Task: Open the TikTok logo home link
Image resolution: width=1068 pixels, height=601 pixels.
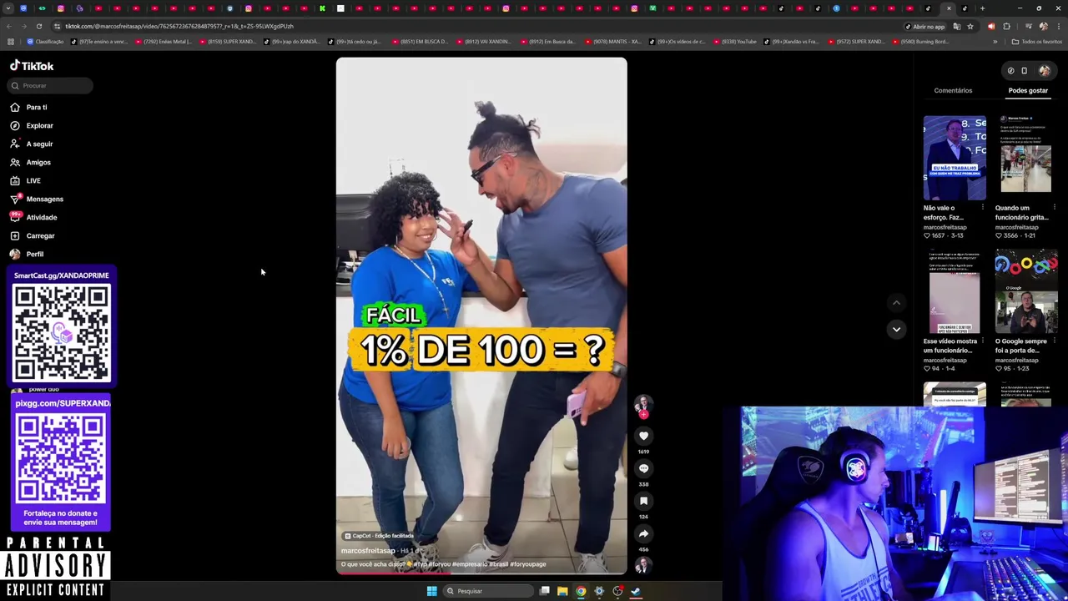Action: (32, 66)
